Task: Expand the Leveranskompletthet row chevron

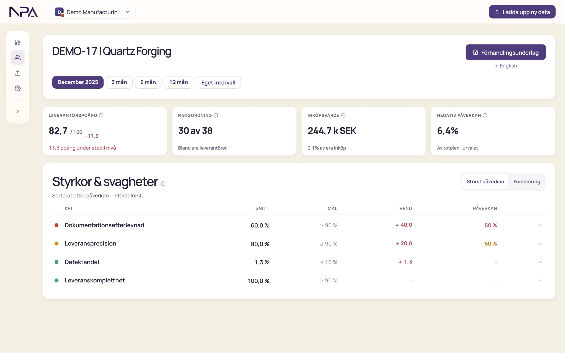Action: 540,281
